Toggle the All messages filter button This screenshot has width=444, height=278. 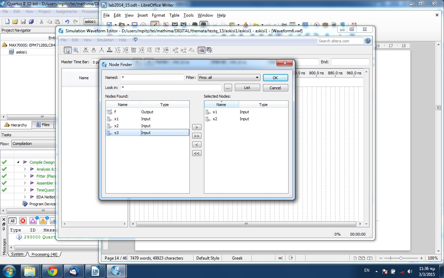click(x=12, y=221)
